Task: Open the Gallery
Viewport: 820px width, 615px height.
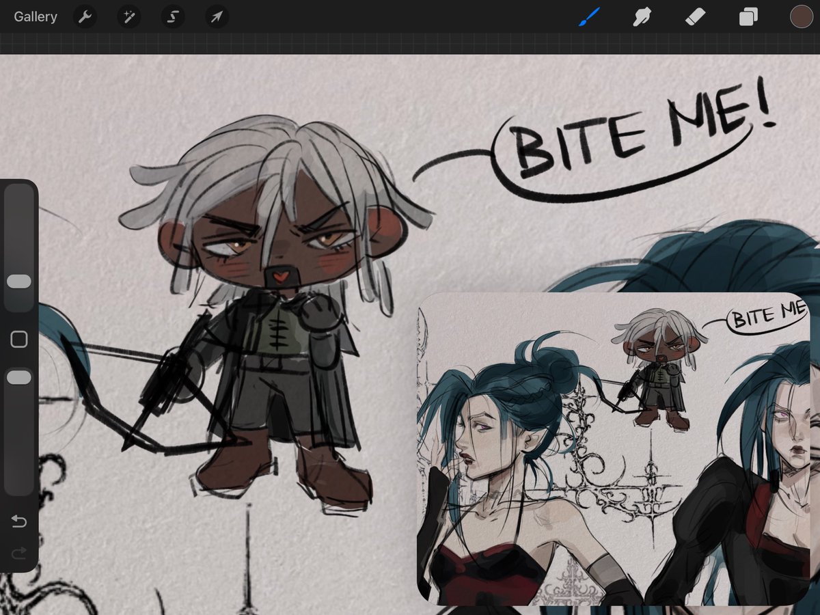Action: point(36,16)
